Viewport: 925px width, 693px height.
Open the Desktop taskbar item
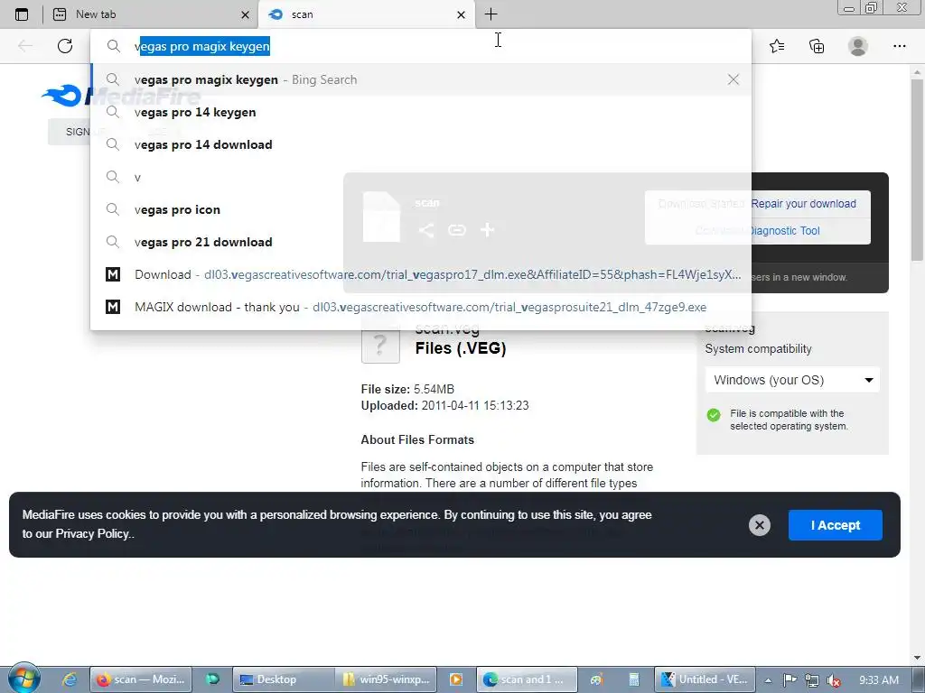point(283,679)
